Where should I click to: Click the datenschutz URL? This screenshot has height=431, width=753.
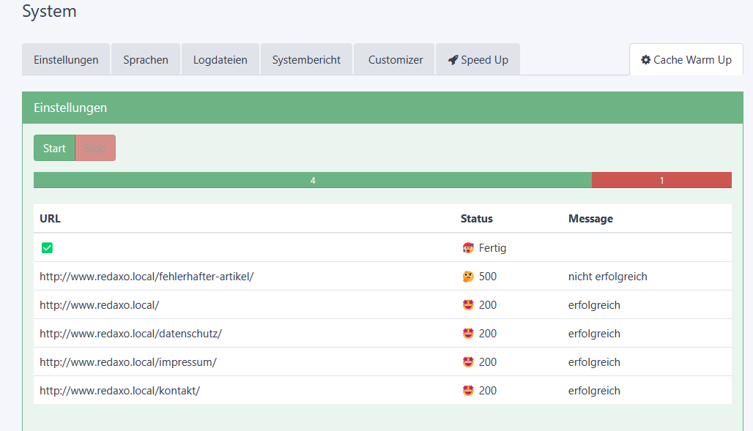tap(130, 334)
